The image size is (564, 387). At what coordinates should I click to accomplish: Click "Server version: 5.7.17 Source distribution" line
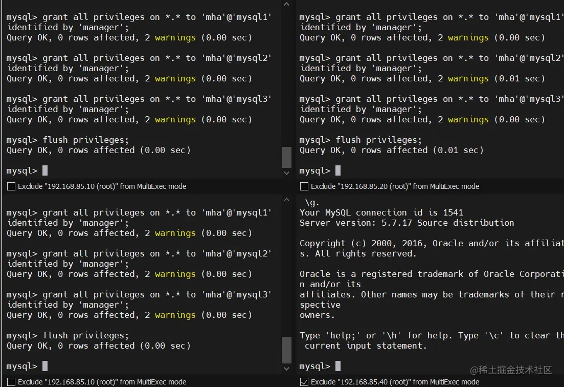pyautogui.click(x=407, y=223)
